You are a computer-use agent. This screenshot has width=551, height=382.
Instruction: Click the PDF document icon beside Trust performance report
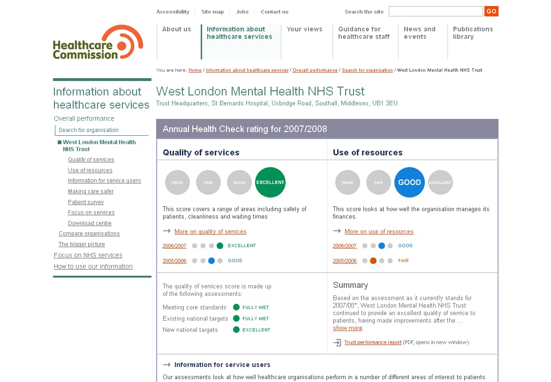tap(337, 343)
